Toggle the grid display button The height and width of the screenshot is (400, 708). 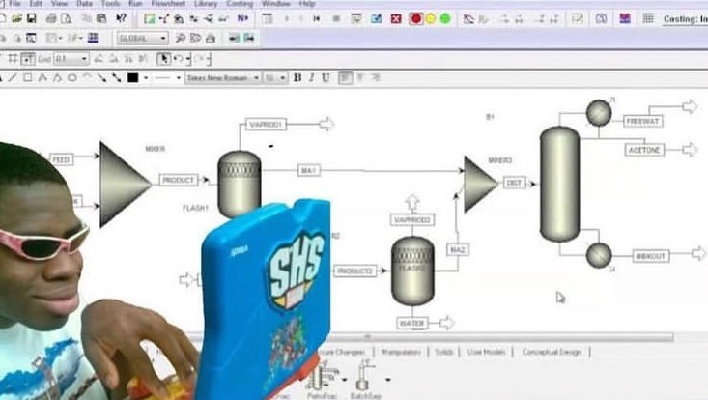pyautogui.click(x=13, y=59)
